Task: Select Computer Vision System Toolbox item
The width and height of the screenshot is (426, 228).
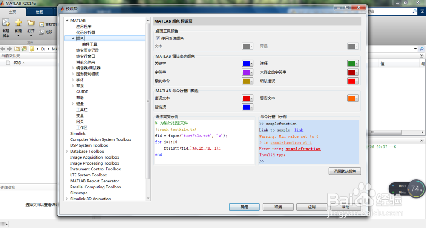Action: [101, 139]
